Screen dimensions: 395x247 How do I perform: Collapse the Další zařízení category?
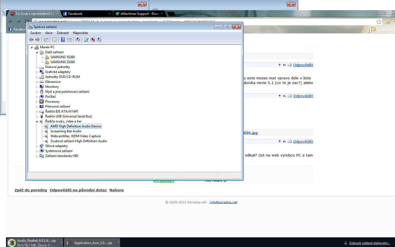(37, 52)
